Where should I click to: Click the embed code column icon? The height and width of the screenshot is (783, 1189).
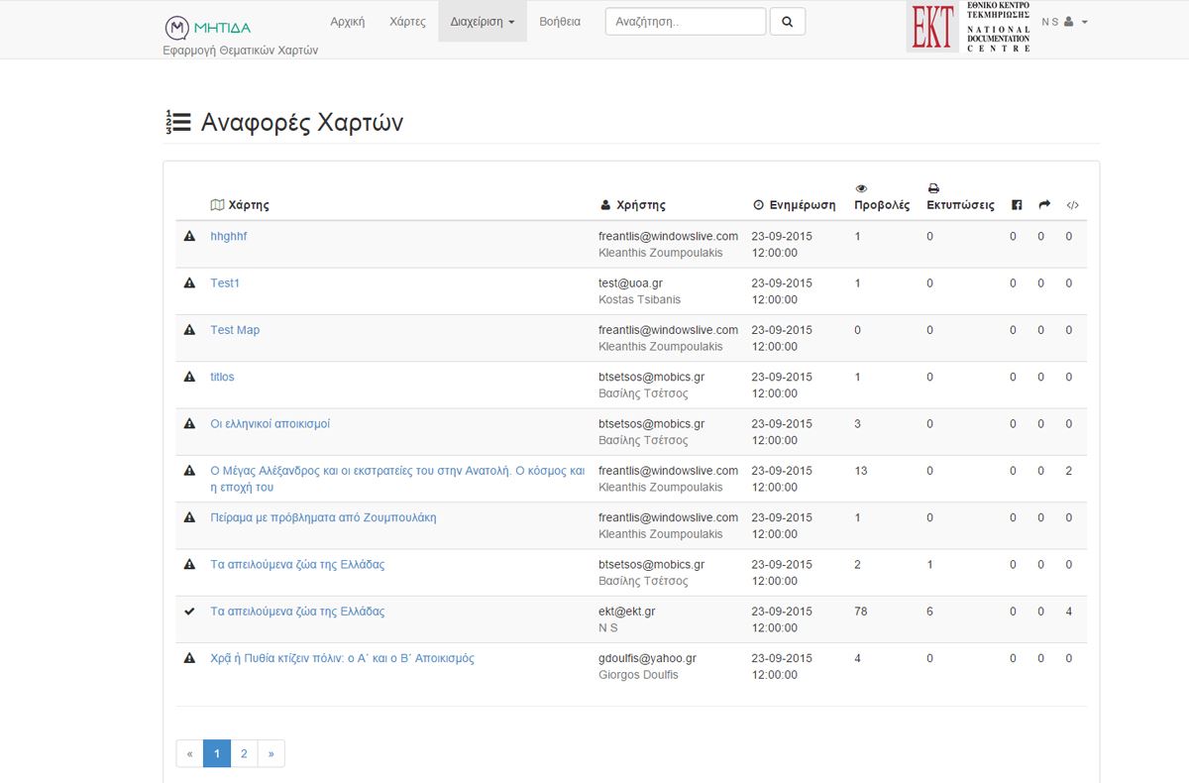pyautogui.click(x=1072, y=205)
